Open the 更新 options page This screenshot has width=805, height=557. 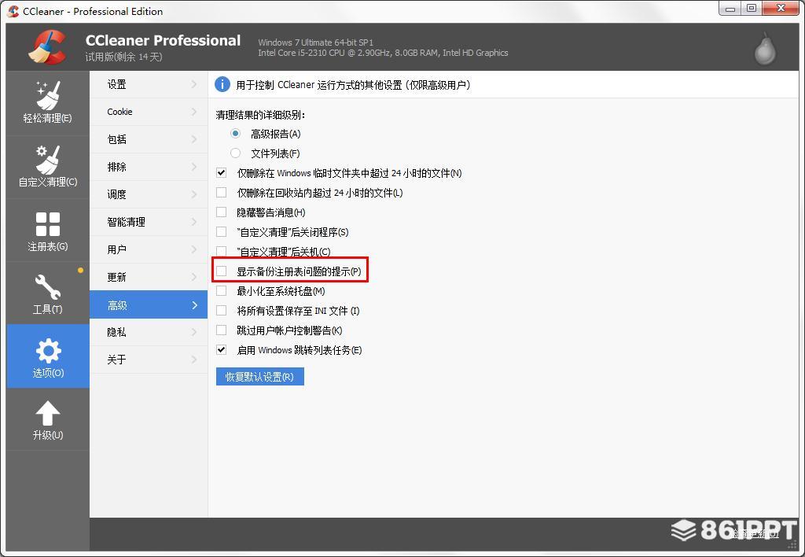[x=149, y=277]
